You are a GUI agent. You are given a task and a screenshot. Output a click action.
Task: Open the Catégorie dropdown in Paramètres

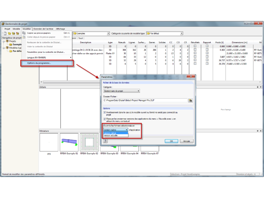tap(121, 91)
